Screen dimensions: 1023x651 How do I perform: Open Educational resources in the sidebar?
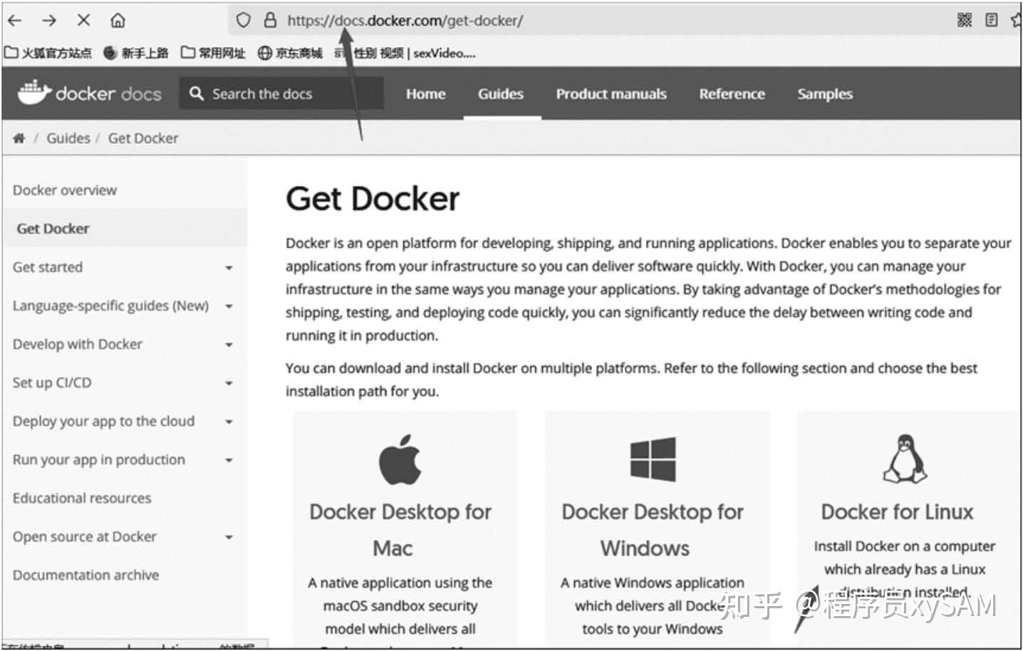pyautogui.click(x=82, y=498)
